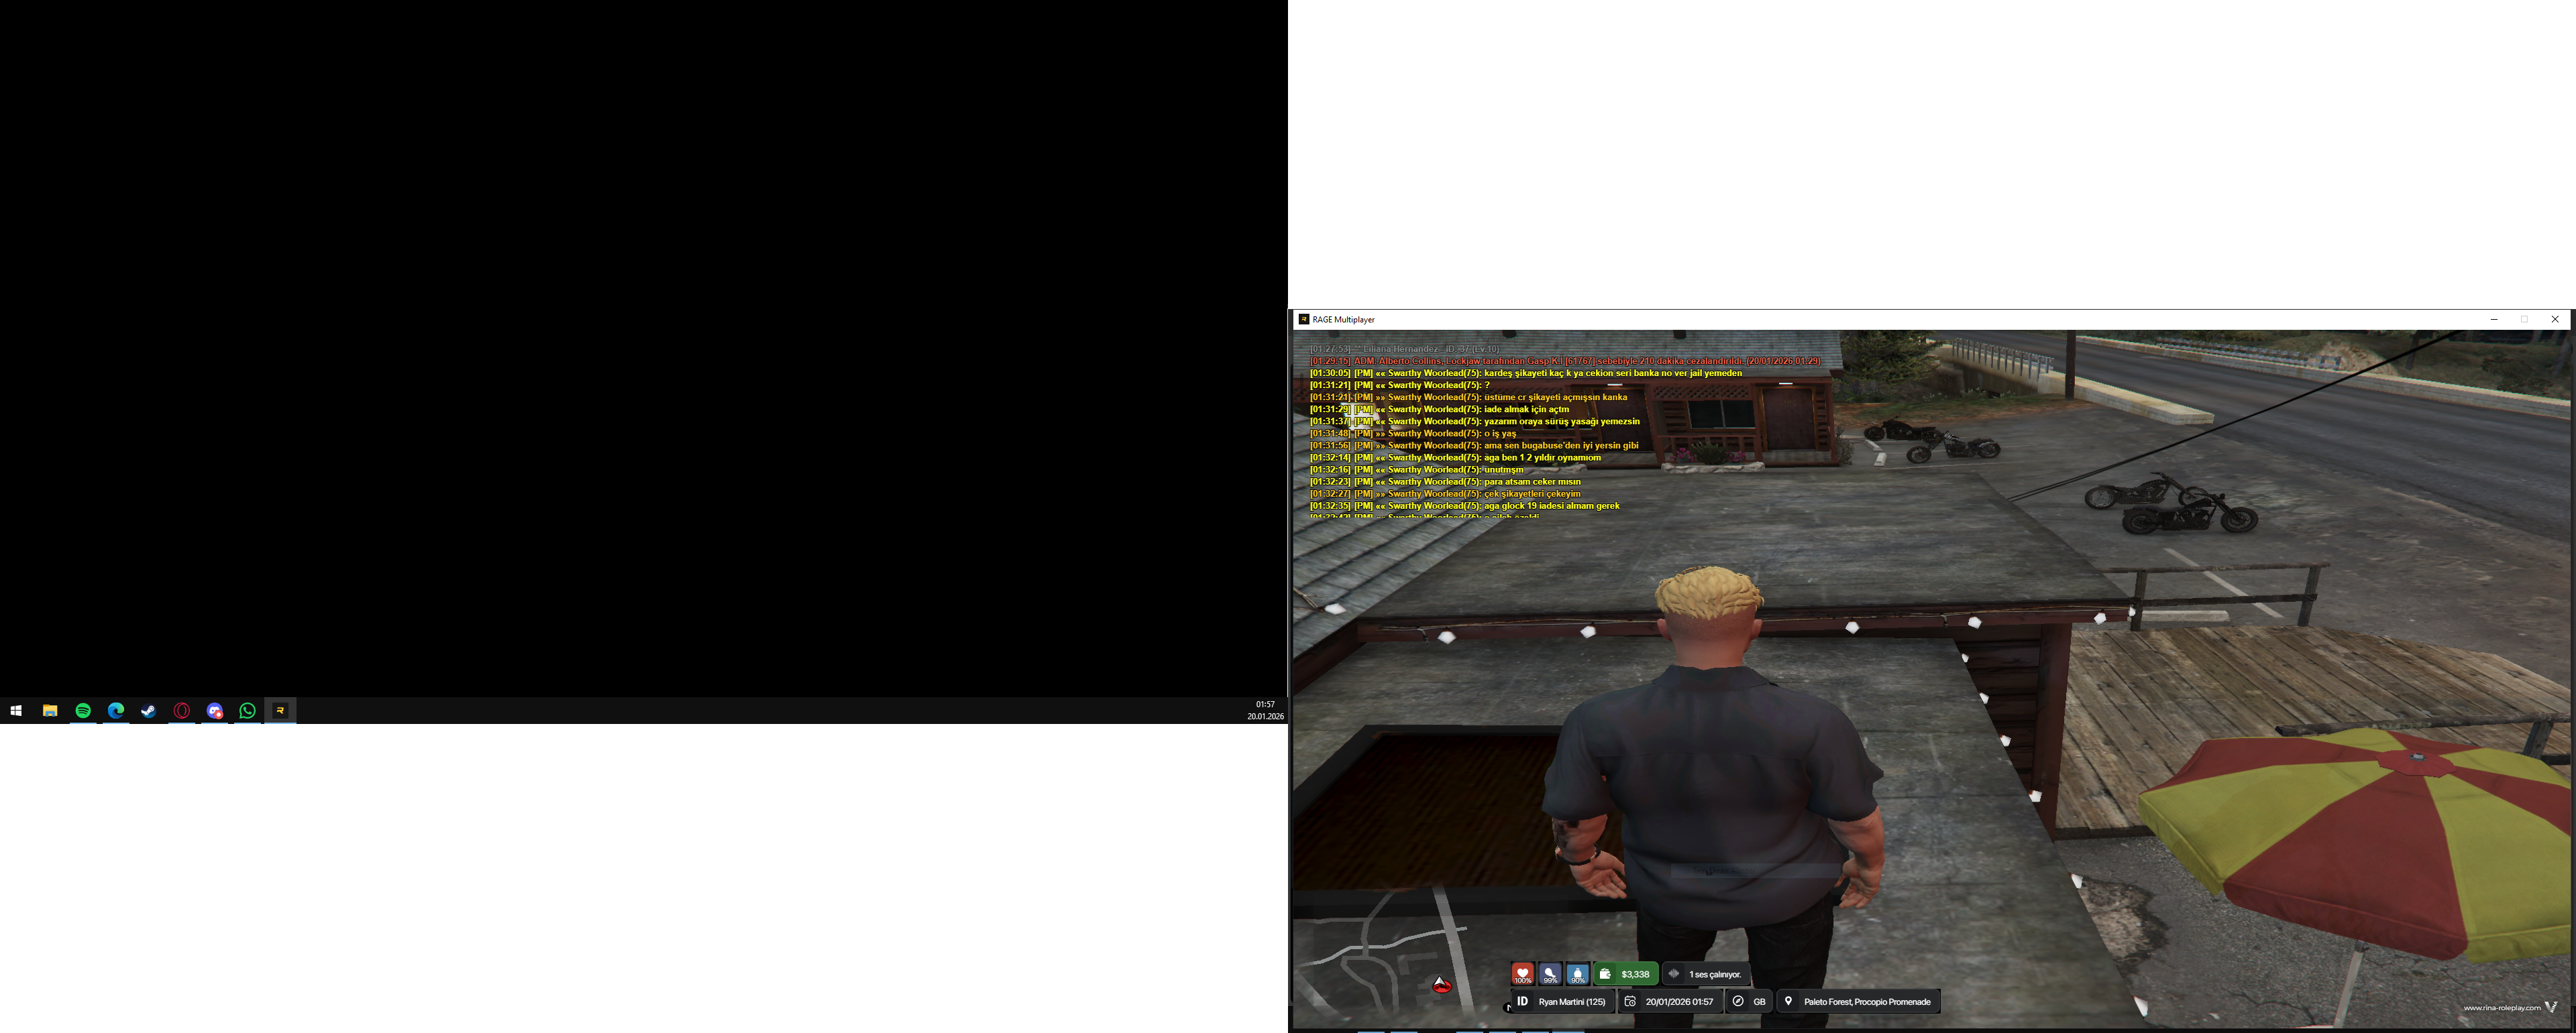This screenshot has height=1033, width=2576.
Task: Click chat message "o iş yaş"
Action: 1413,432
